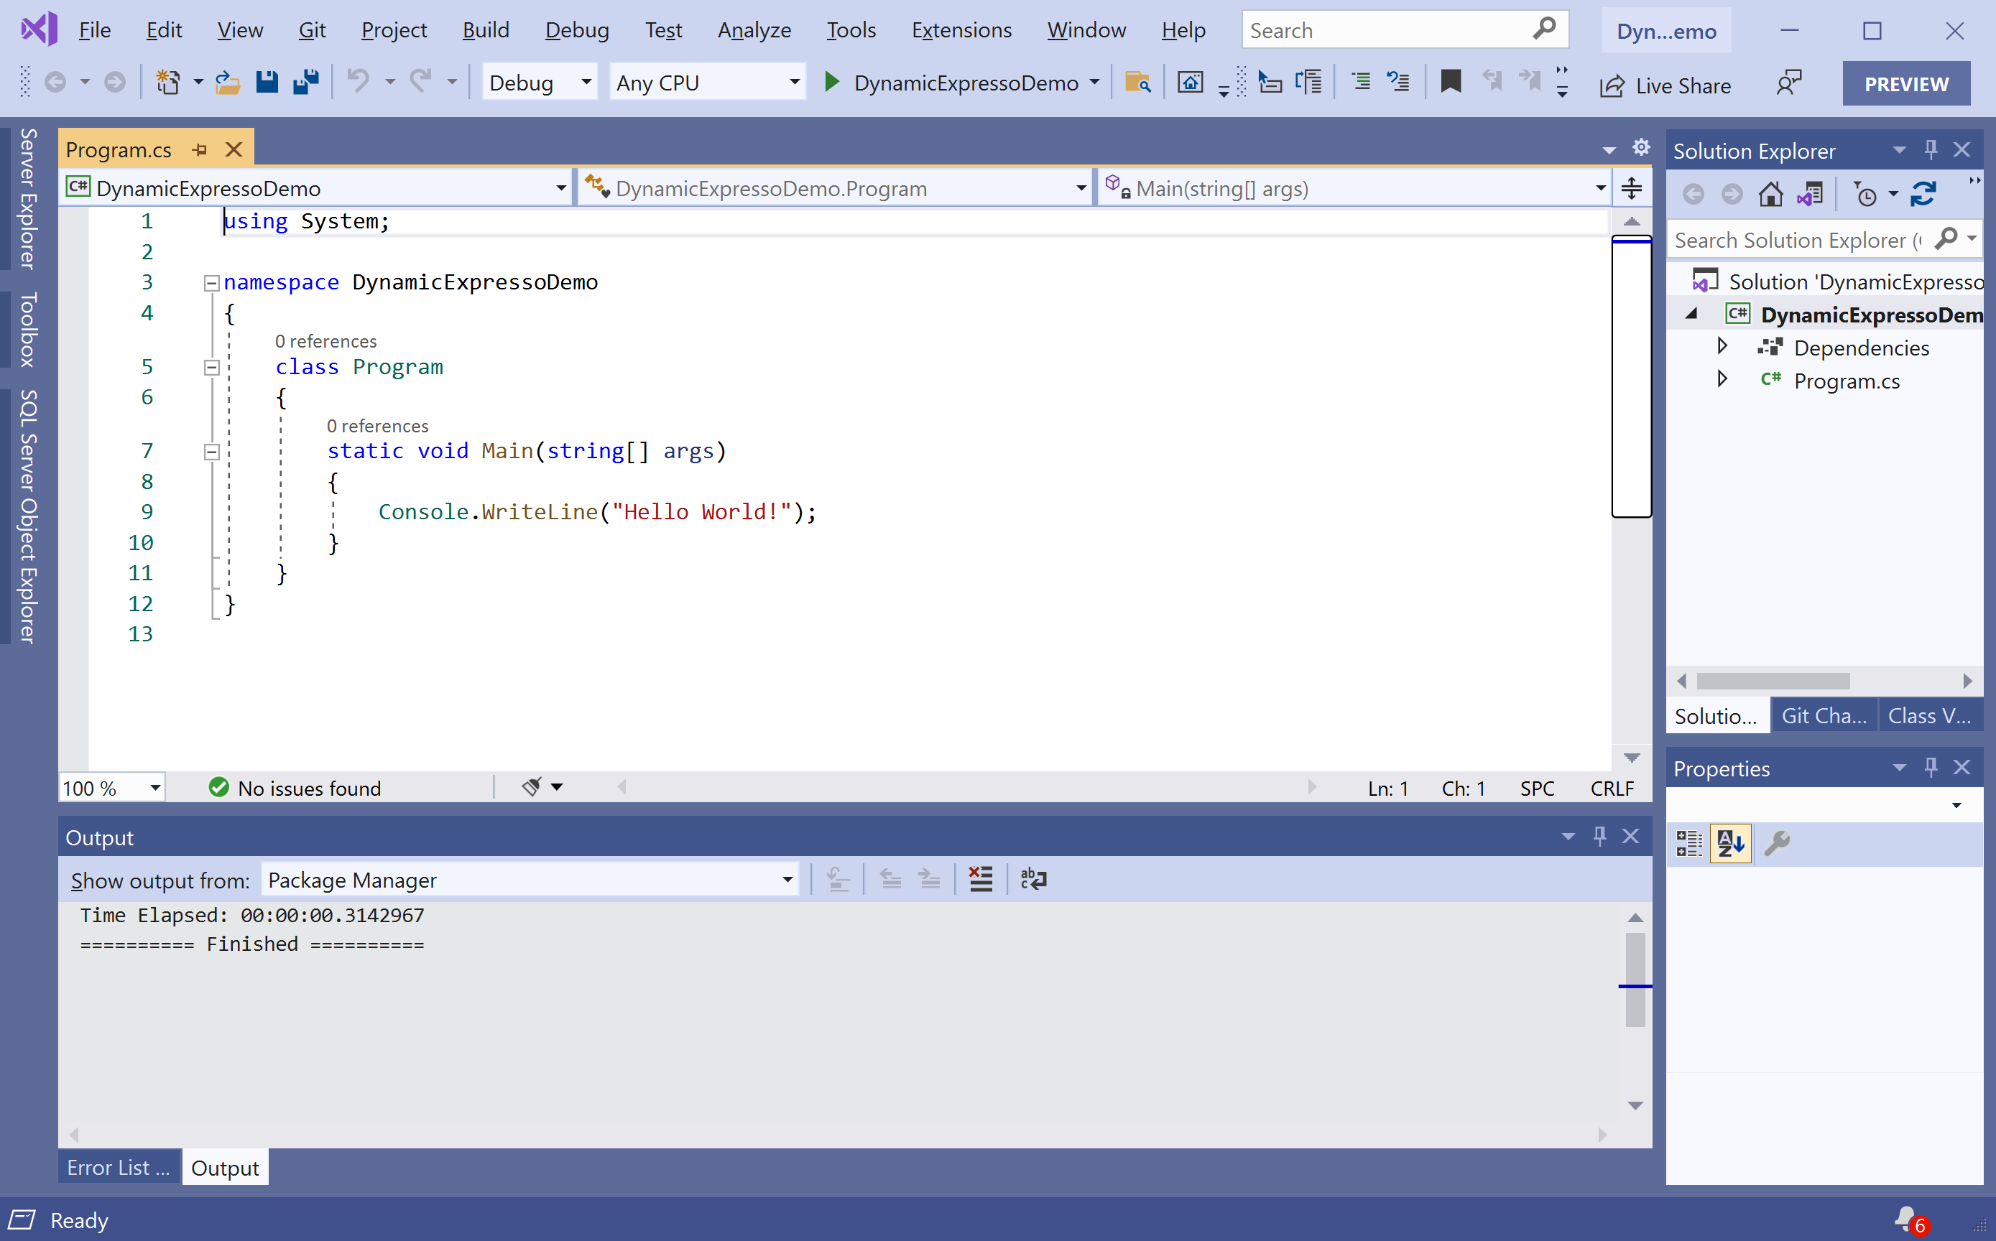Viewport: 1996px width, 1241px height.
Task: Click the Save All toolbar icon
Action: point(305,82)
